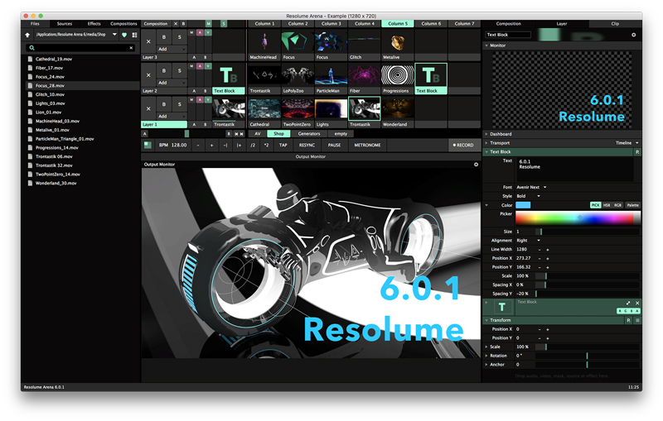Toggle the composition S speed button
Image resolution: width=663 pixels, height=421 pixels.
(x=224, y=24)
